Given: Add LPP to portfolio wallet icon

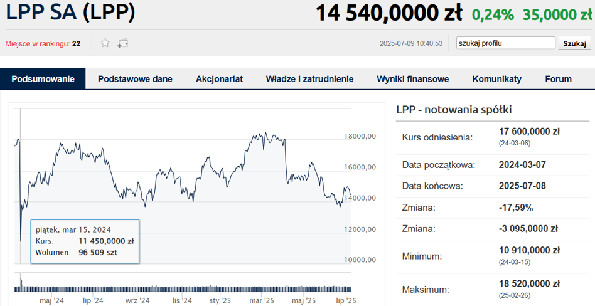Looking at the screenshot, I should 122,43.
